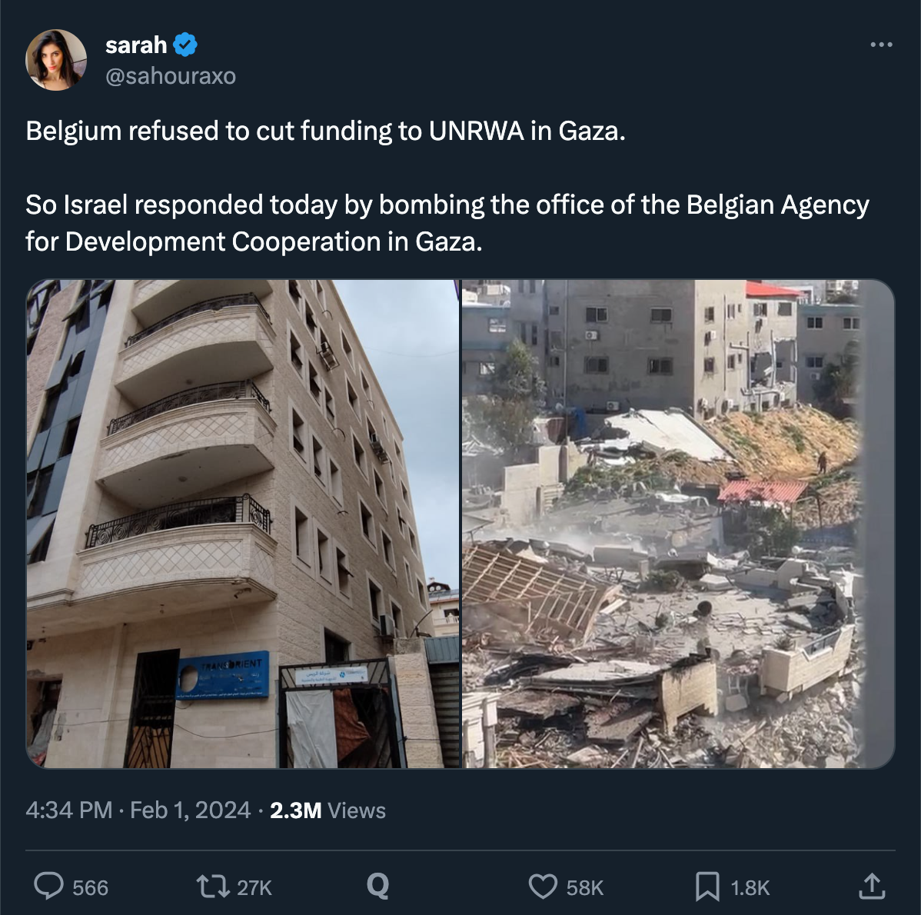Click the 566 replies count
The width and height of the screenshot is (921, 915).
(x=91, y=887)
